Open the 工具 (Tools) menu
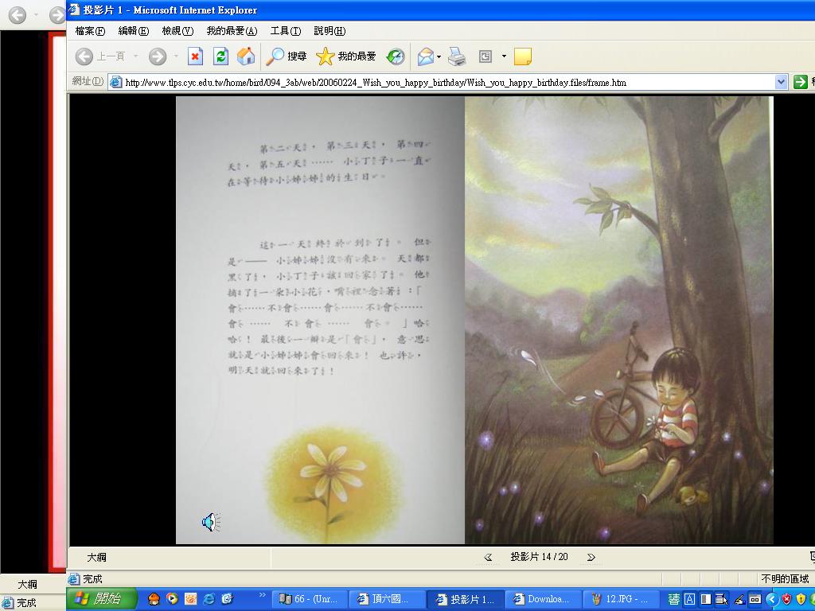The width and height of the screenshot is (815, 611). 285,31
